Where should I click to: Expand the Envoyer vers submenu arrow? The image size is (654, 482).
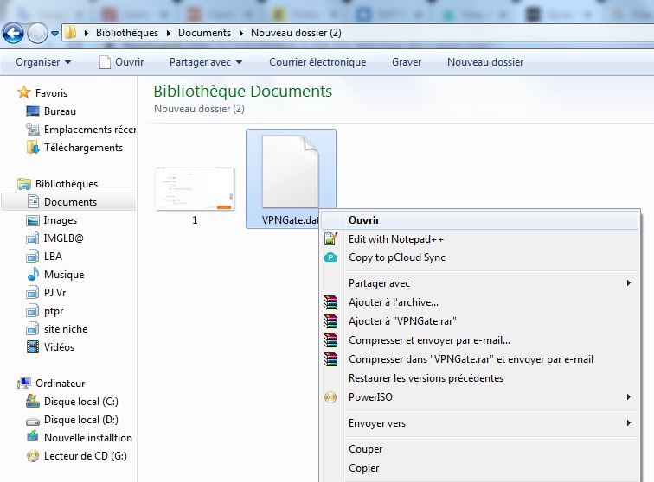pos(629,423)
